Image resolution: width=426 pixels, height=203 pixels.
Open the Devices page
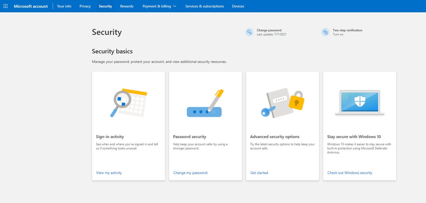pos(238,6)
